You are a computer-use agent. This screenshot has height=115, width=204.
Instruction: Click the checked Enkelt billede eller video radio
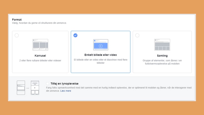(x=75, y=35)
